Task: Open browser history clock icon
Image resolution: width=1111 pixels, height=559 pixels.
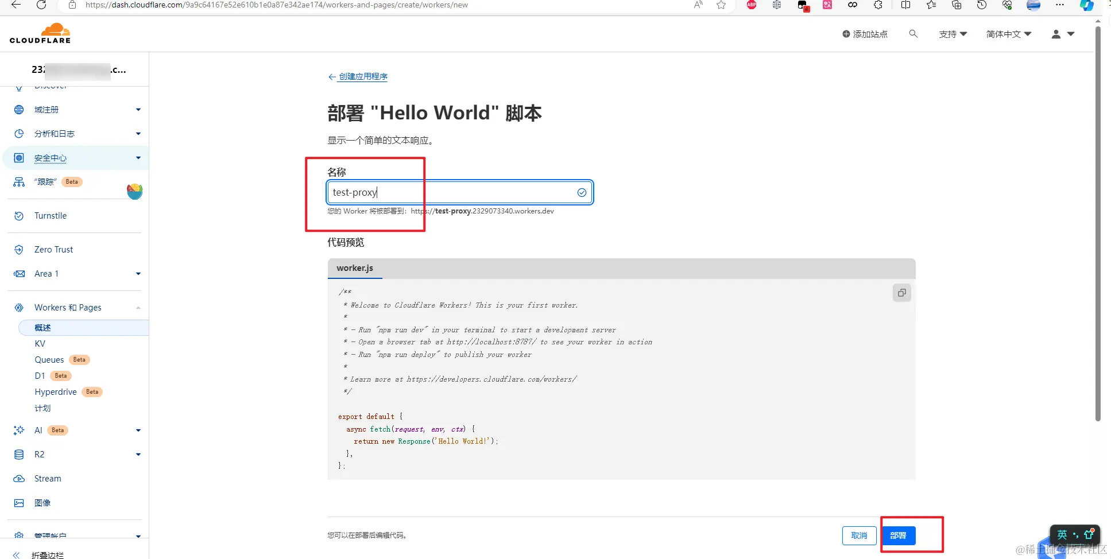Action: coord(982,5)
